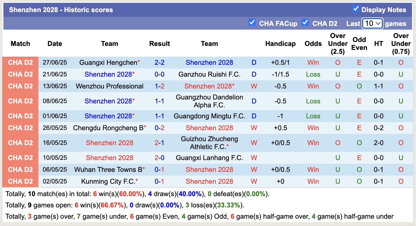Click the Guangdong Mingtu F.C. team name
416x226 pixels.
(209, 116)
